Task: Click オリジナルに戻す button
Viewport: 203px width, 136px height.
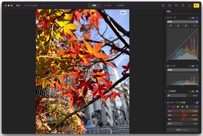Action: coord(31,5)
